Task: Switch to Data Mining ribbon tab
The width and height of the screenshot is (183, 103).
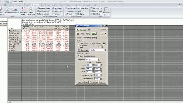Action: pyautogui.click(x=45, y=5)
